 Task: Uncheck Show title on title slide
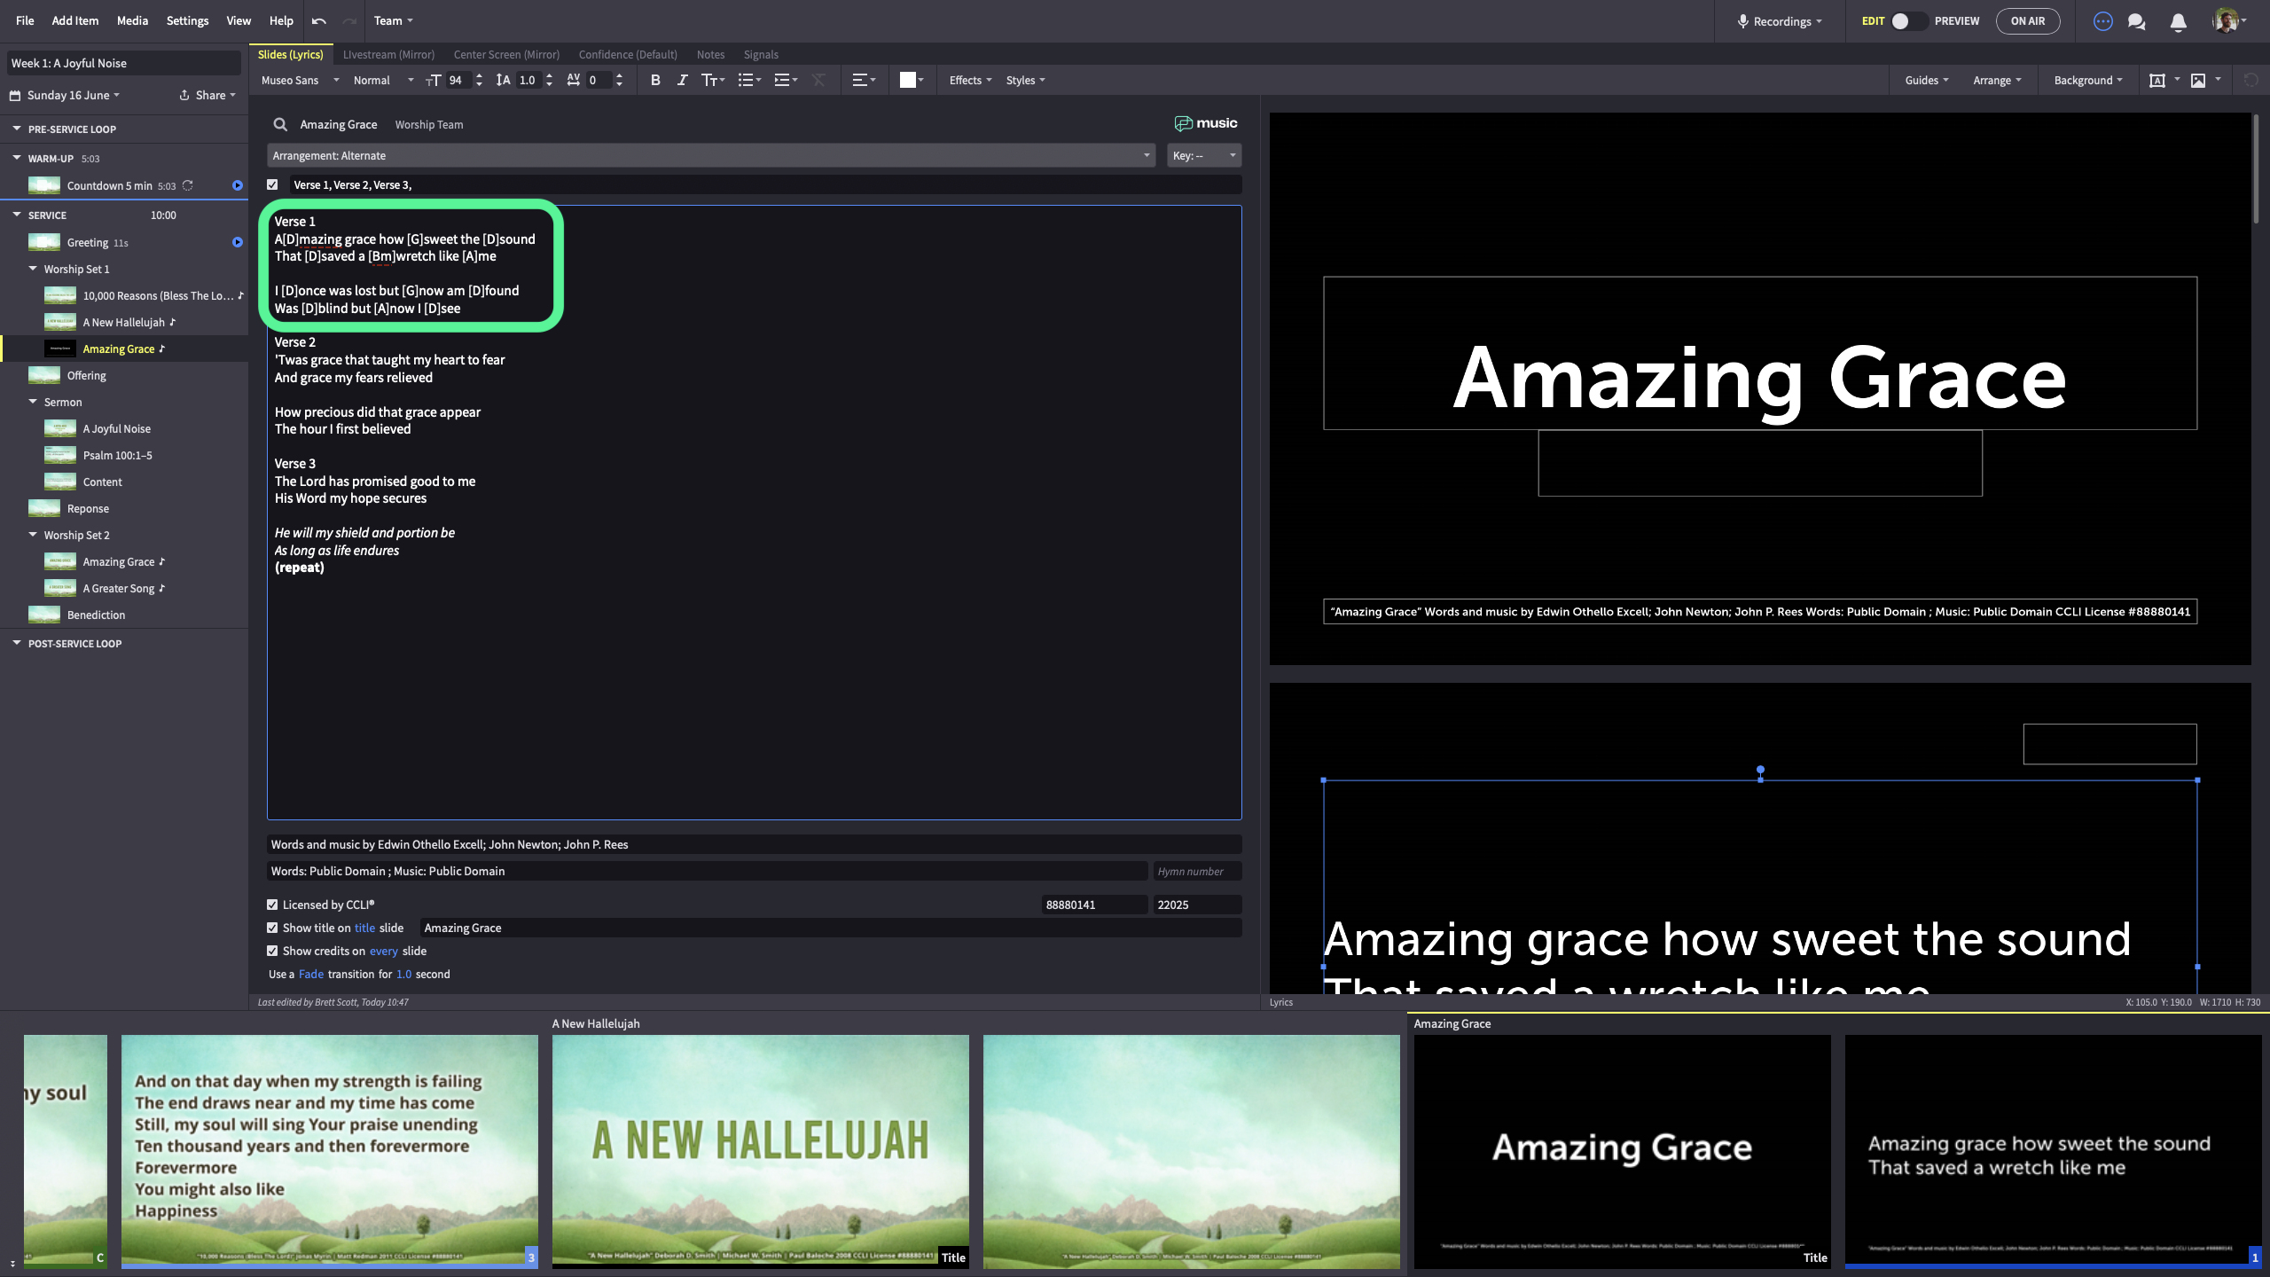(272, 928)
